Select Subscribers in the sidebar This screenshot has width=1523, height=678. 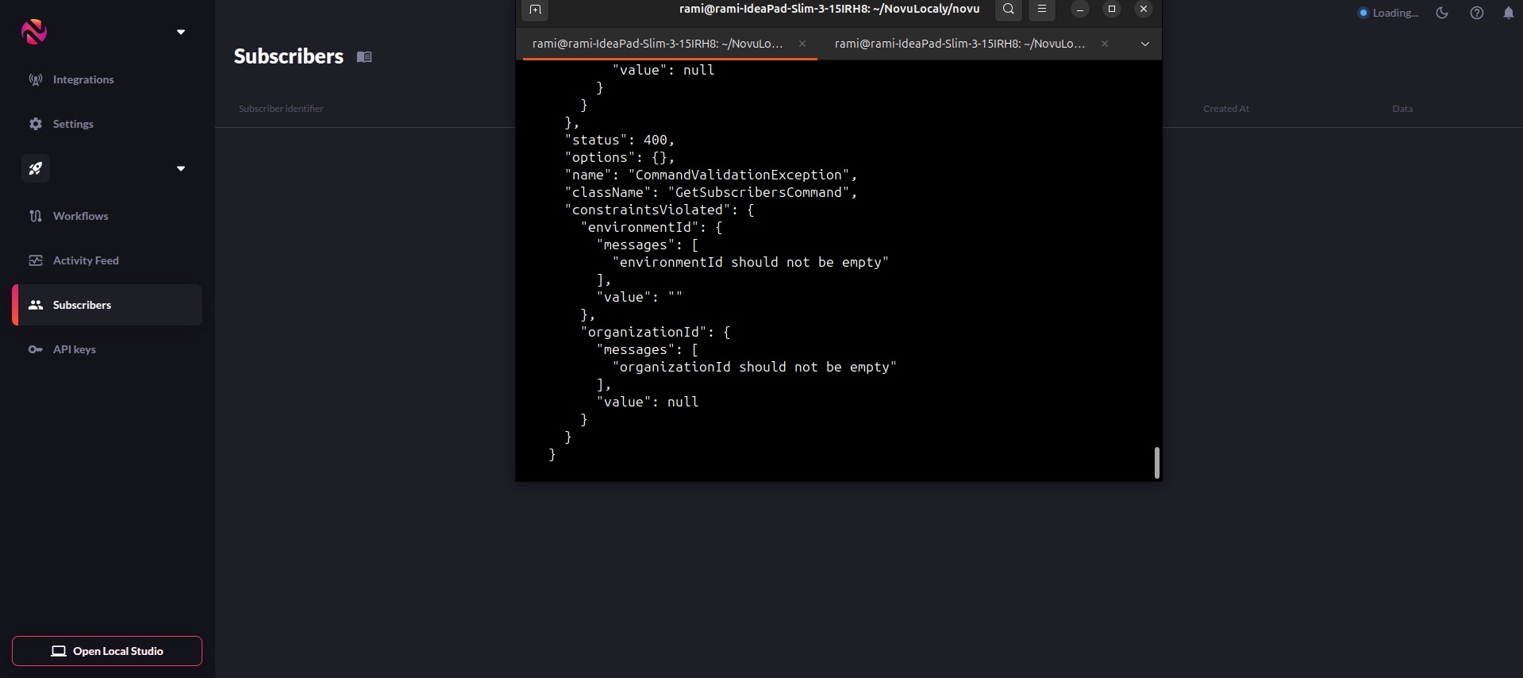coord(107,305)
